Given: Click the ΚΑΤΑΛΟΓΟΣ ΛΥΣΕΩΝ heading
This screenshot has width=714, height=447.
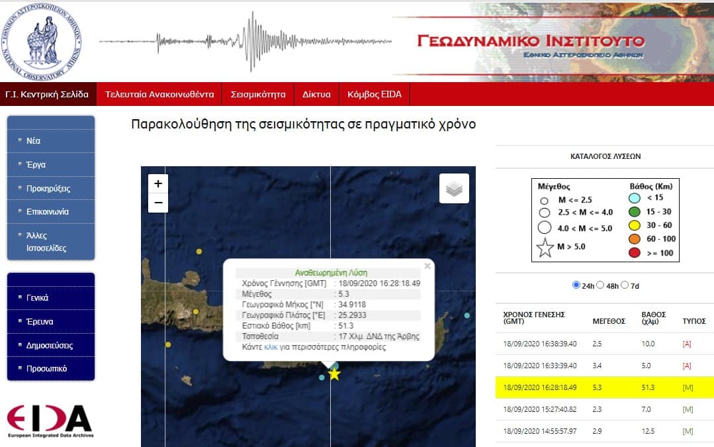Looking at the screenshot, I should [605, 156].
